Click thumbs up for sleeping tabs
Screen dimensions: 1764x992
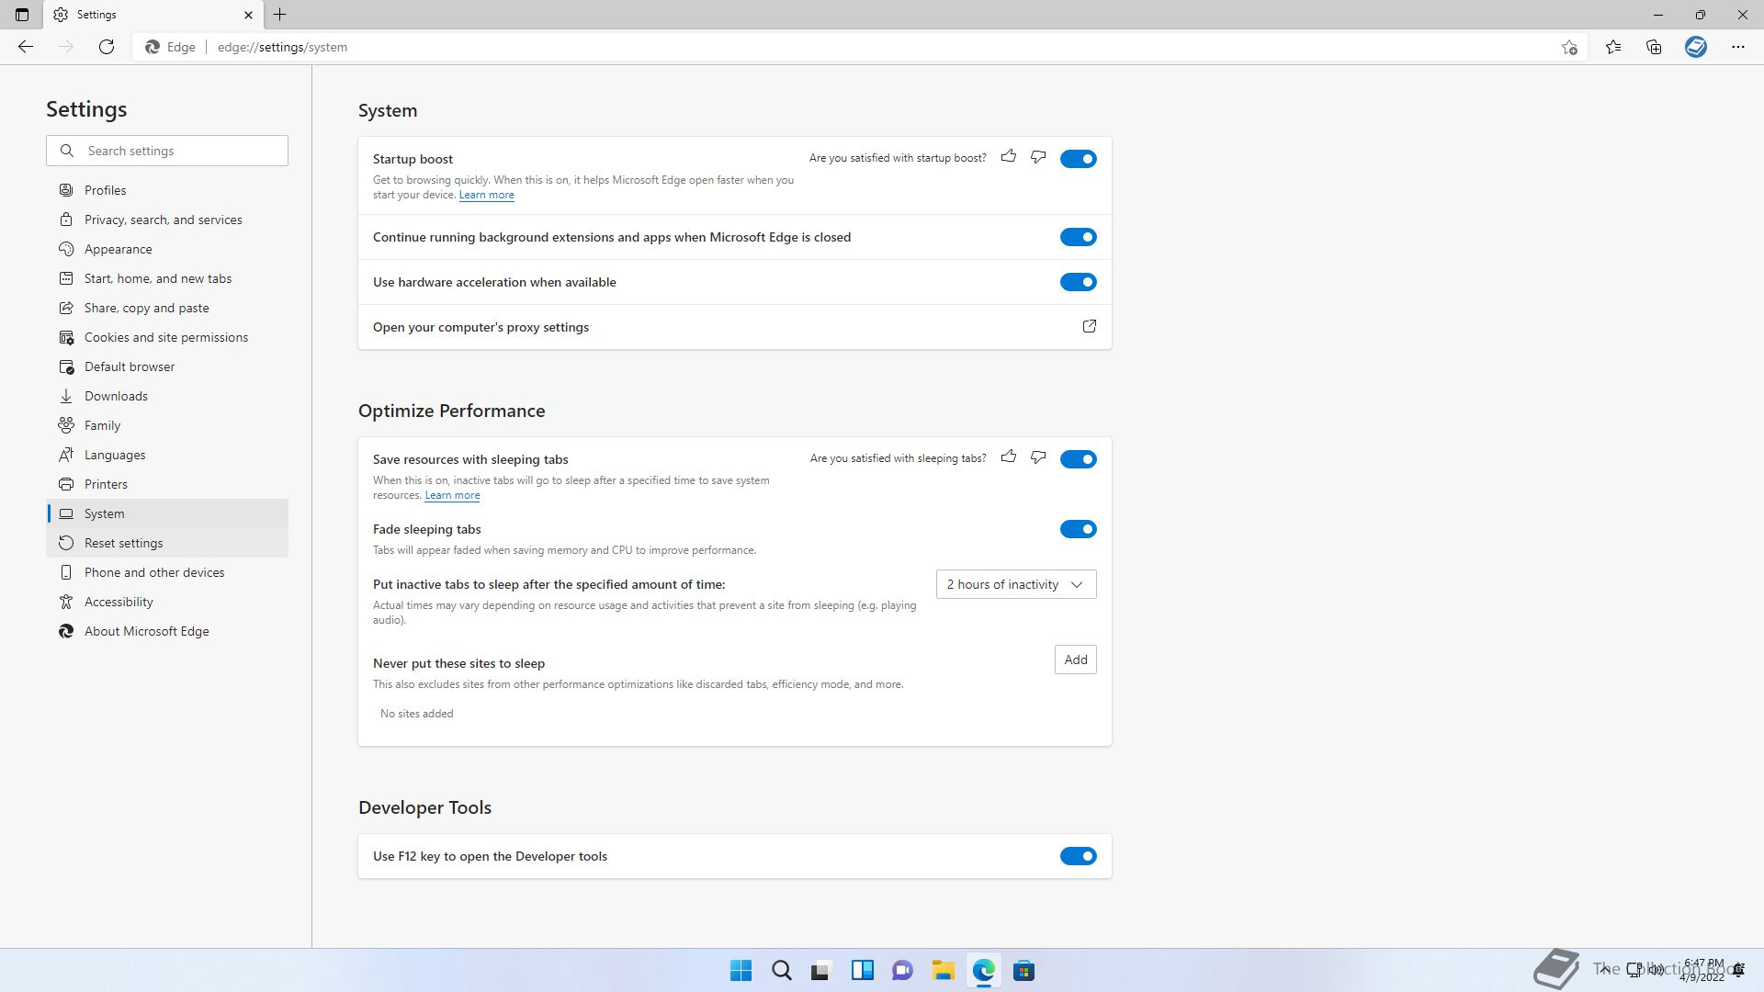(1009, 457)
